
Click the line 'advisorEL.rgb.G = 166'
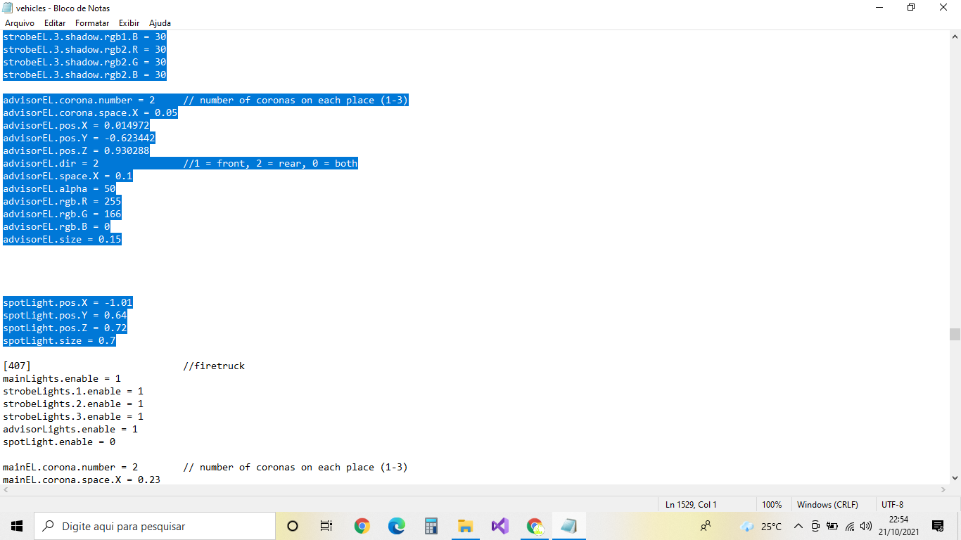coord(62,214)
